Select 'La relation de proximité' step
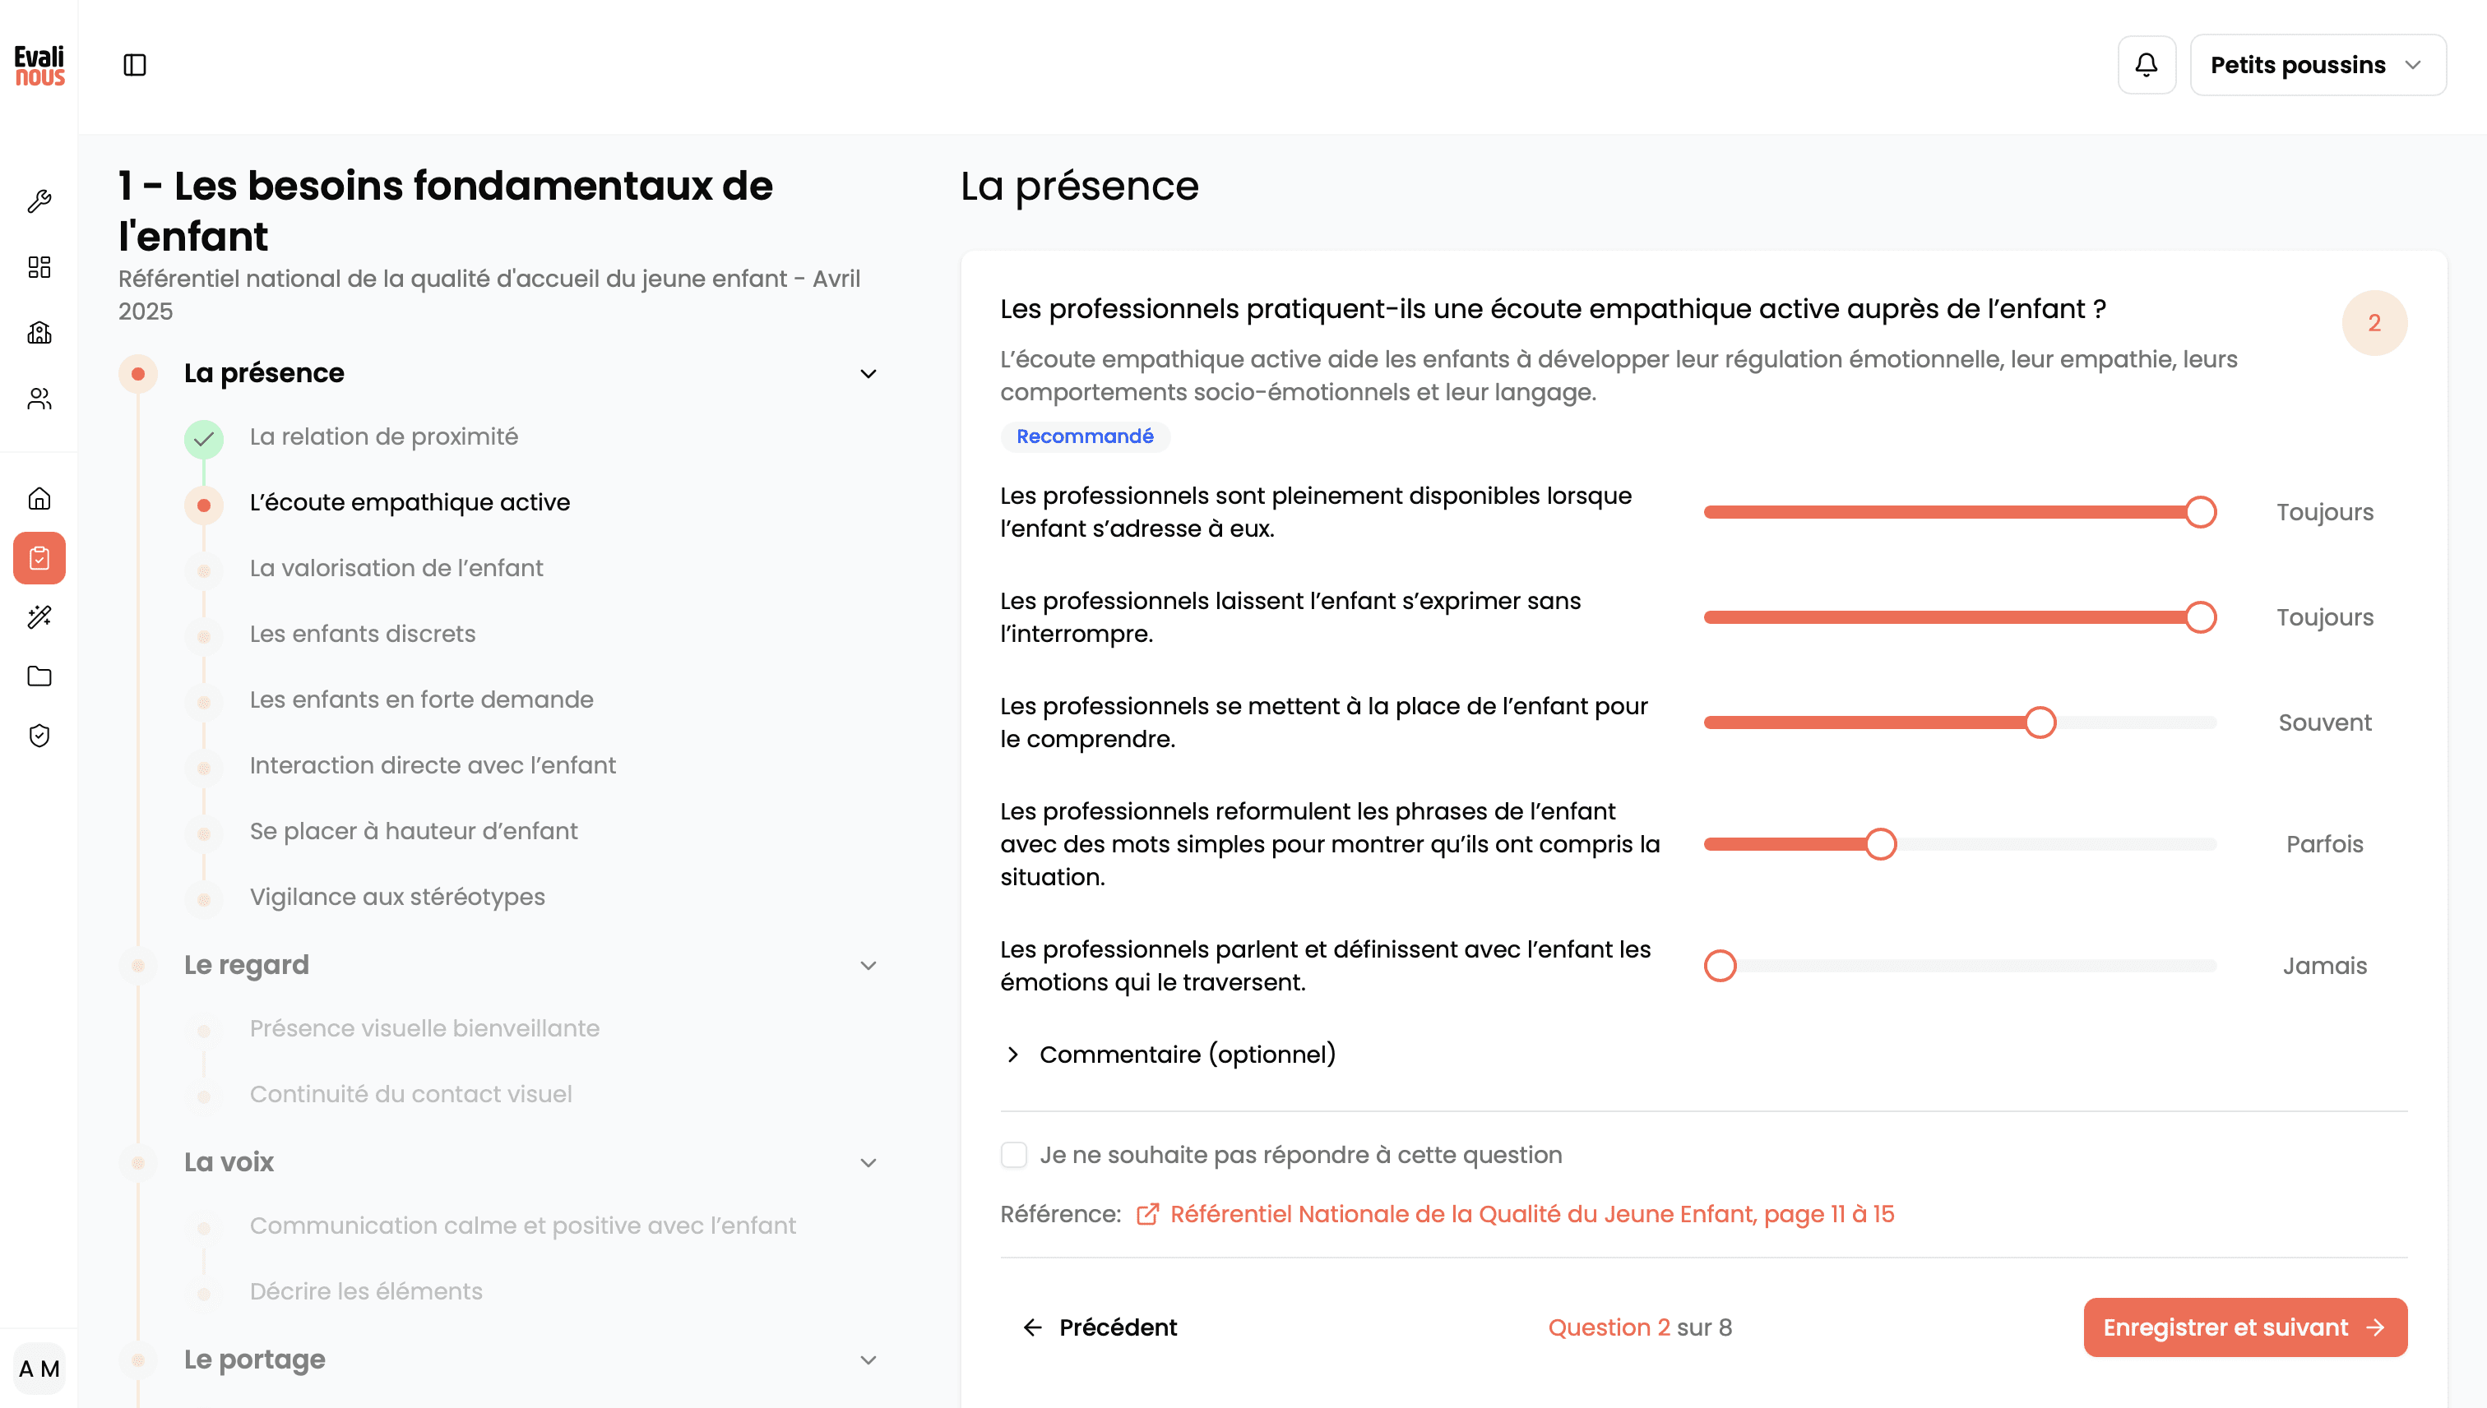2487x1408 pixels. click(383, 436)
